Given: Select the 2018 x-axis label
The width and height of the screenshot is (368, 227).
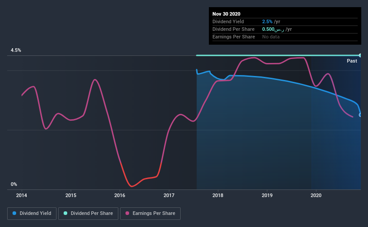Looking at the screenshot, I should pyautogui.click(x=218, y=195).
